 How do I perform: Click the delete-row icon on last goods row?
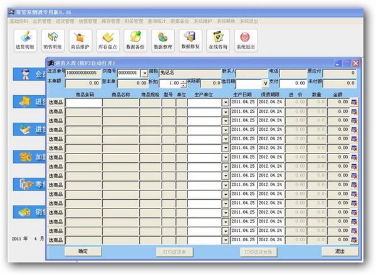[x=354, y=240]
